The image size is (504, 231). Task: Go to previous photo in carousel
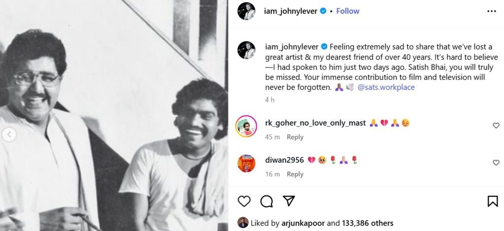coord(8,134)
